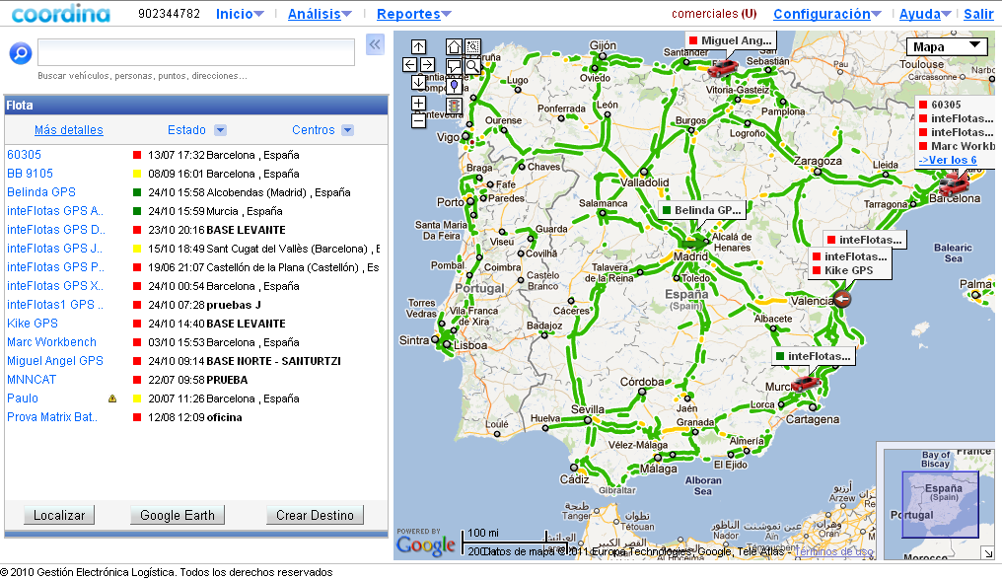
Task: Click the green truck marker at Madrid
Action: (694, 243)
